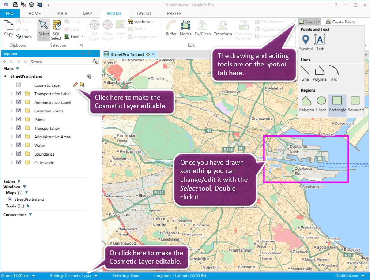Click the StreetPro Ireland layer control icon
Screen dimensions: 370x280
89,76
